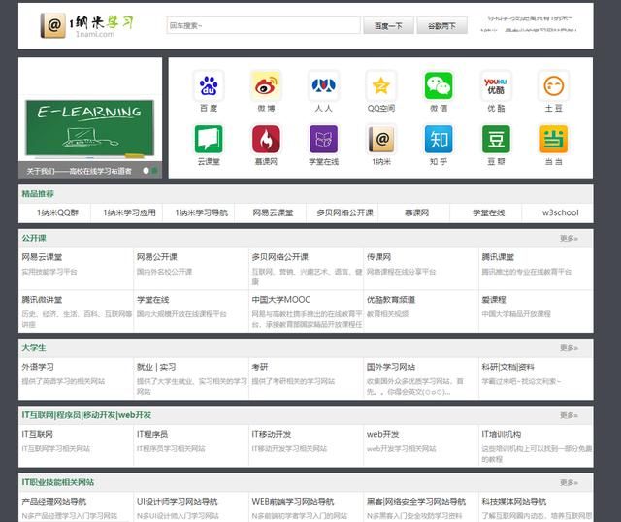Click the E-LEARNING chalkboard banner
This screenshot has width=621, height=522.
pos(90,128)
